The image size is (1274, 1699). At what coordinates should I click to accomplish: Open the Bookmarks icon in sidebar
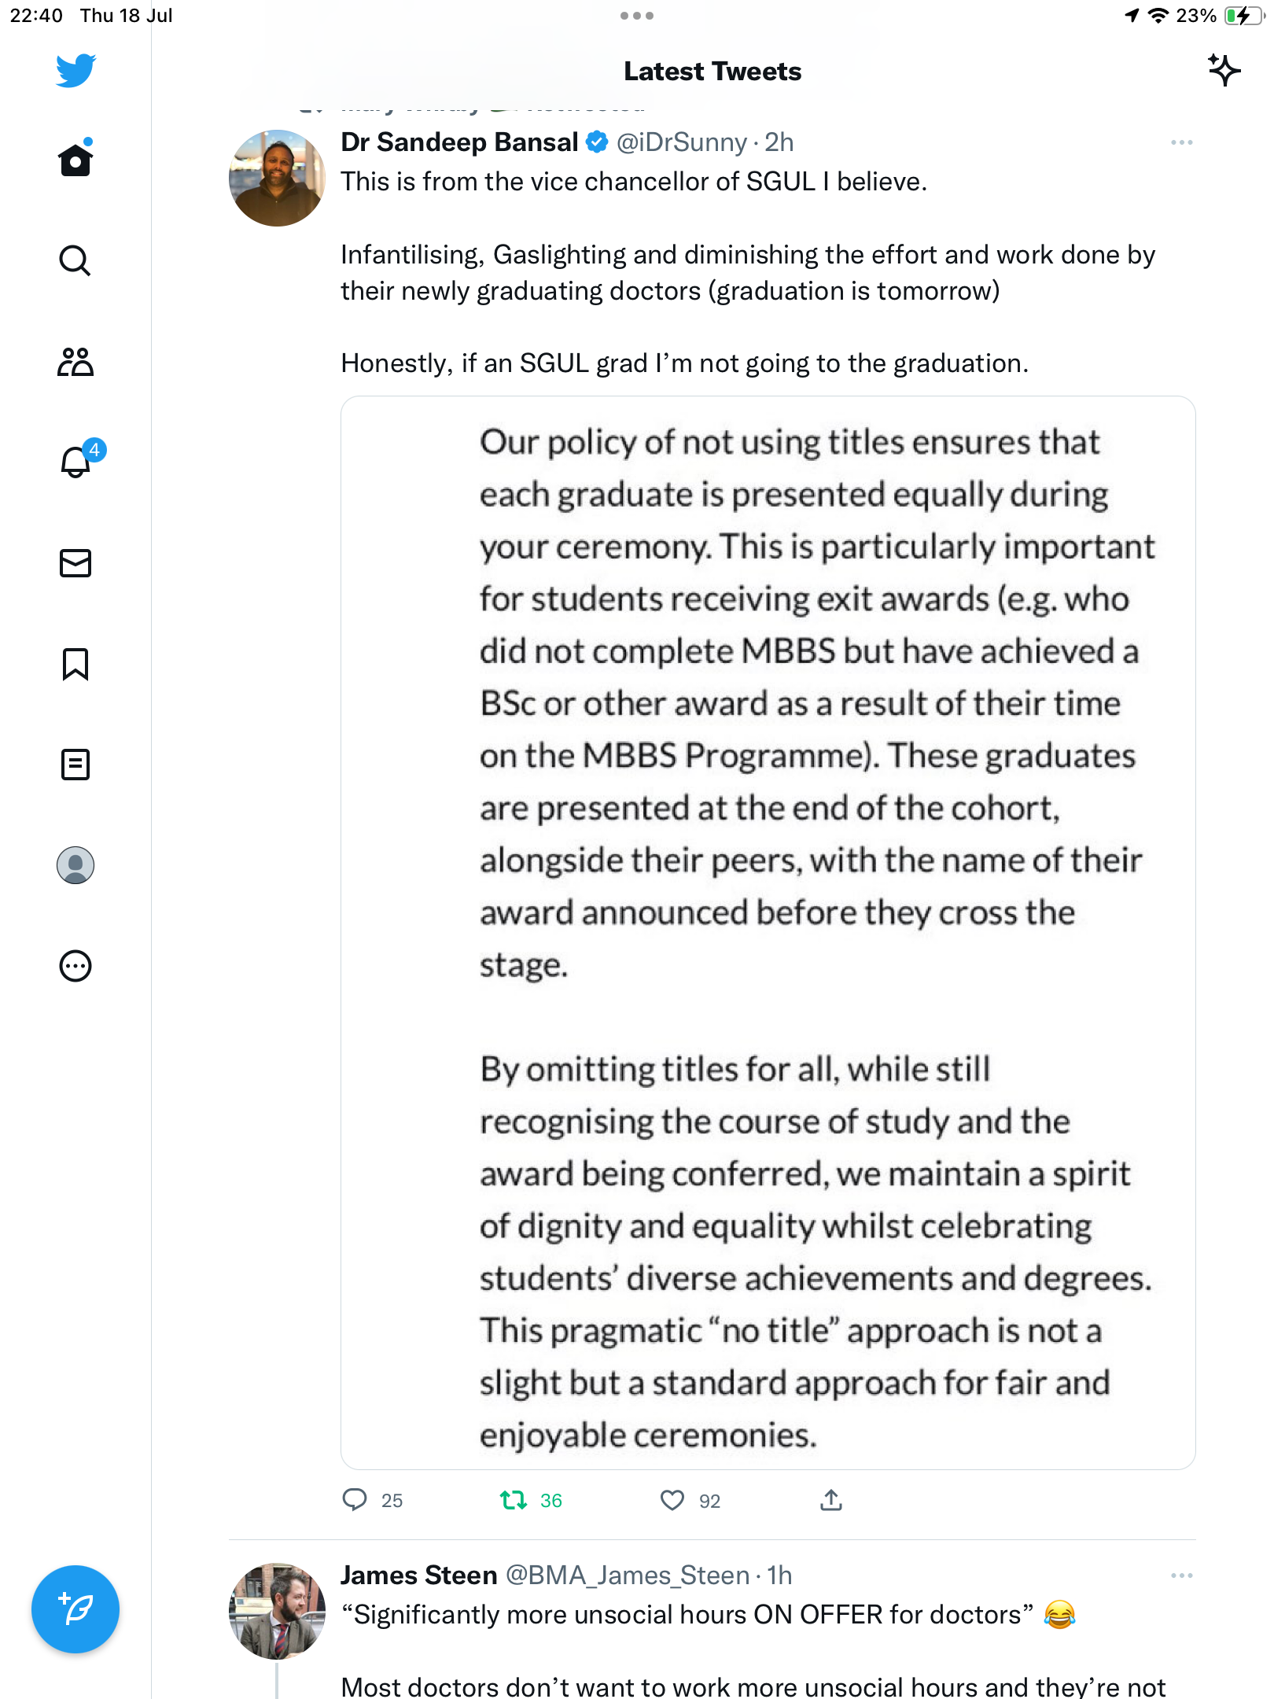coord(75,664)
